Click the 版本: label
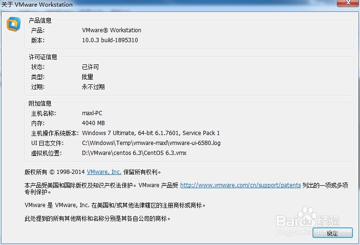The width and height of the screenshot is (360, 245). [38, 40]
